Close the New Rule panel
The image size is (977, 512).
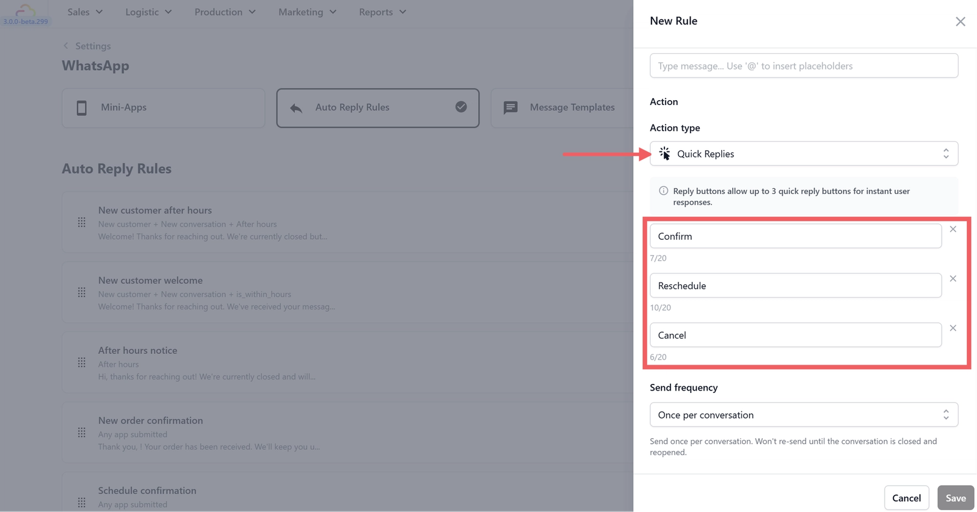(x=960, y=22)
